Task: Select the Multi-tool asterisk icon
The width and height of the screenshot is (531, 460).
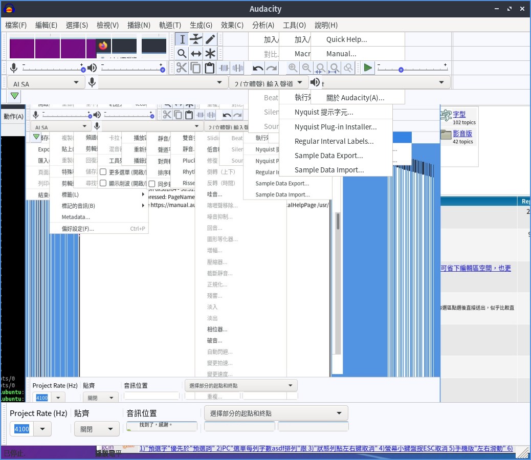Action: (x=210, y=54)
